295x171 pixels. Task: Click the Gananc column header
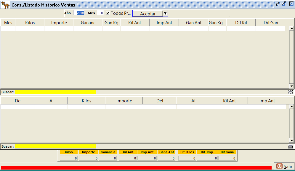tap(88, 22)
